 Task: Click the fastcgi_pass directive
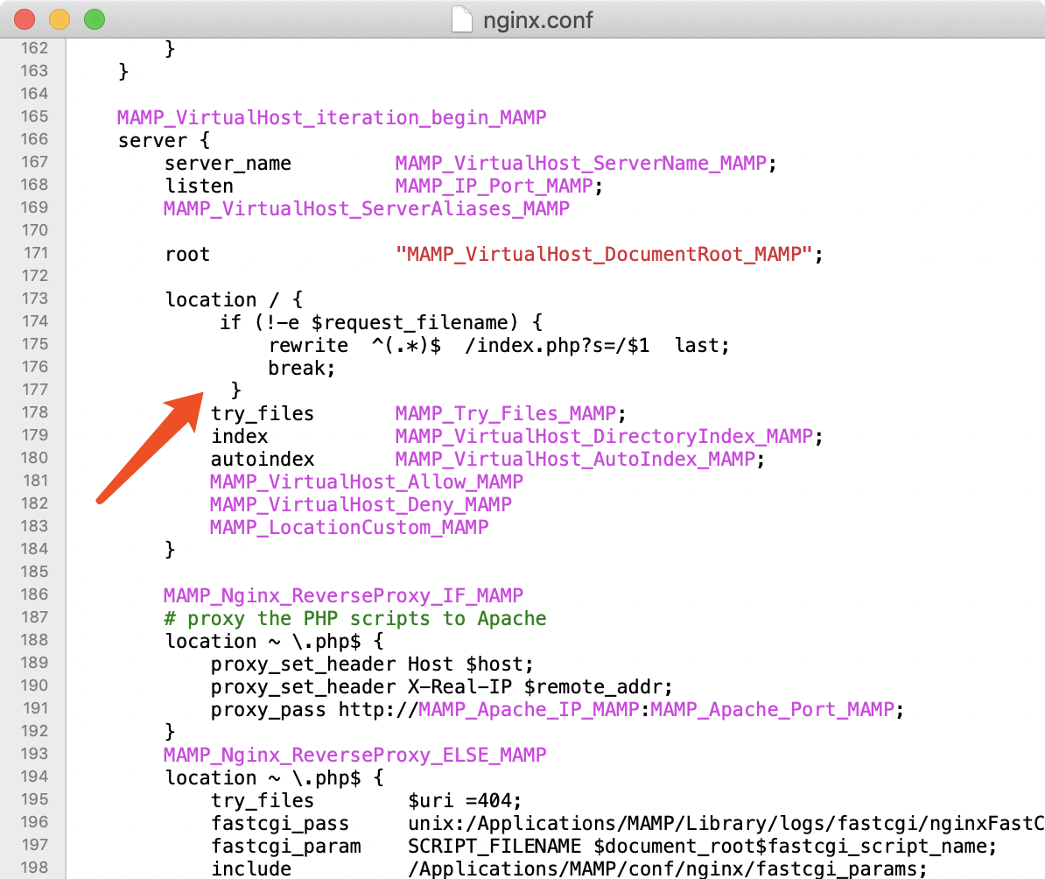pos(280,824)
